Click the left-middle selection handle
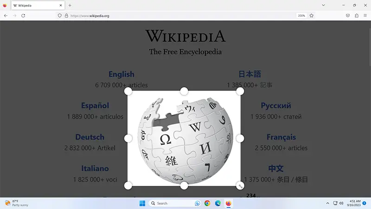The image size is (371, 209). tap(128, 138)
